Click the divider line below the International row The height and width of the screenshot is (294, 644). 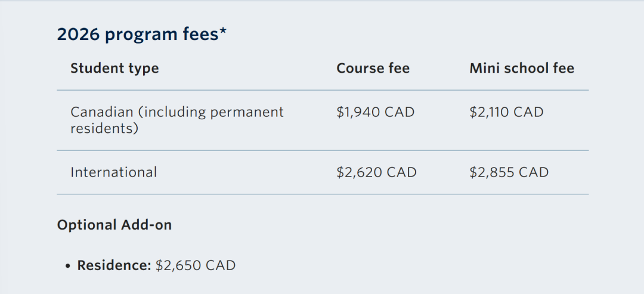[323, 194]
